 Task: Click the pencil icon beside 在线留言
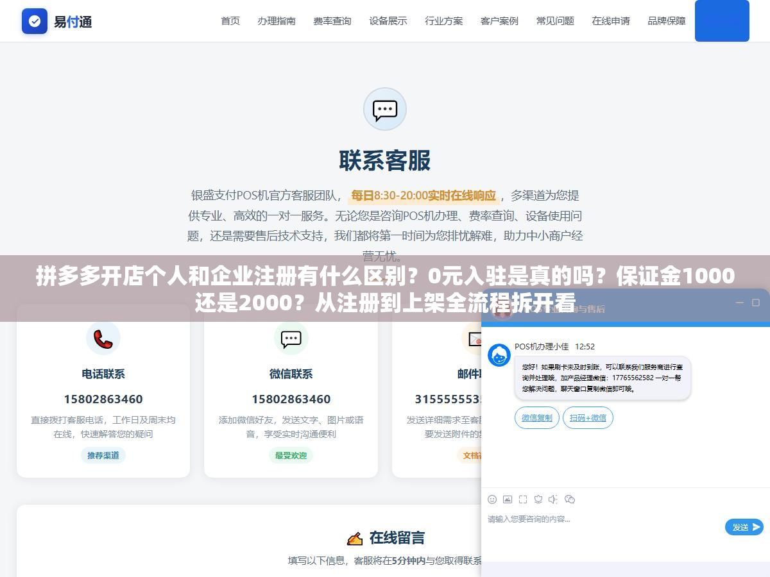(x=354, y=539)
